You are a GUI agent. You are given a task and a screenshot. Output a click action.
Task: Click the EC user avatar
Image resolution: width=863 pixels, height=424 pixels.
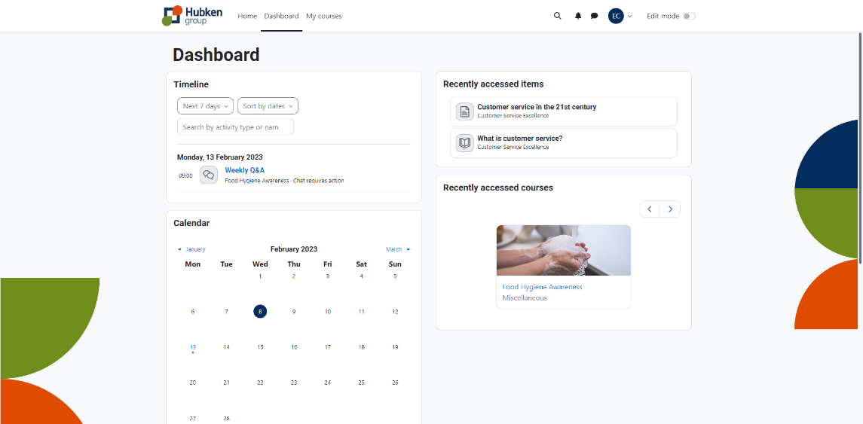click(616, 16)
